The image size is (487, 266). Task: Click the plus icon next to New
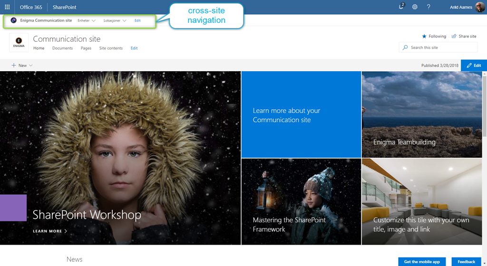coord(14,66)
